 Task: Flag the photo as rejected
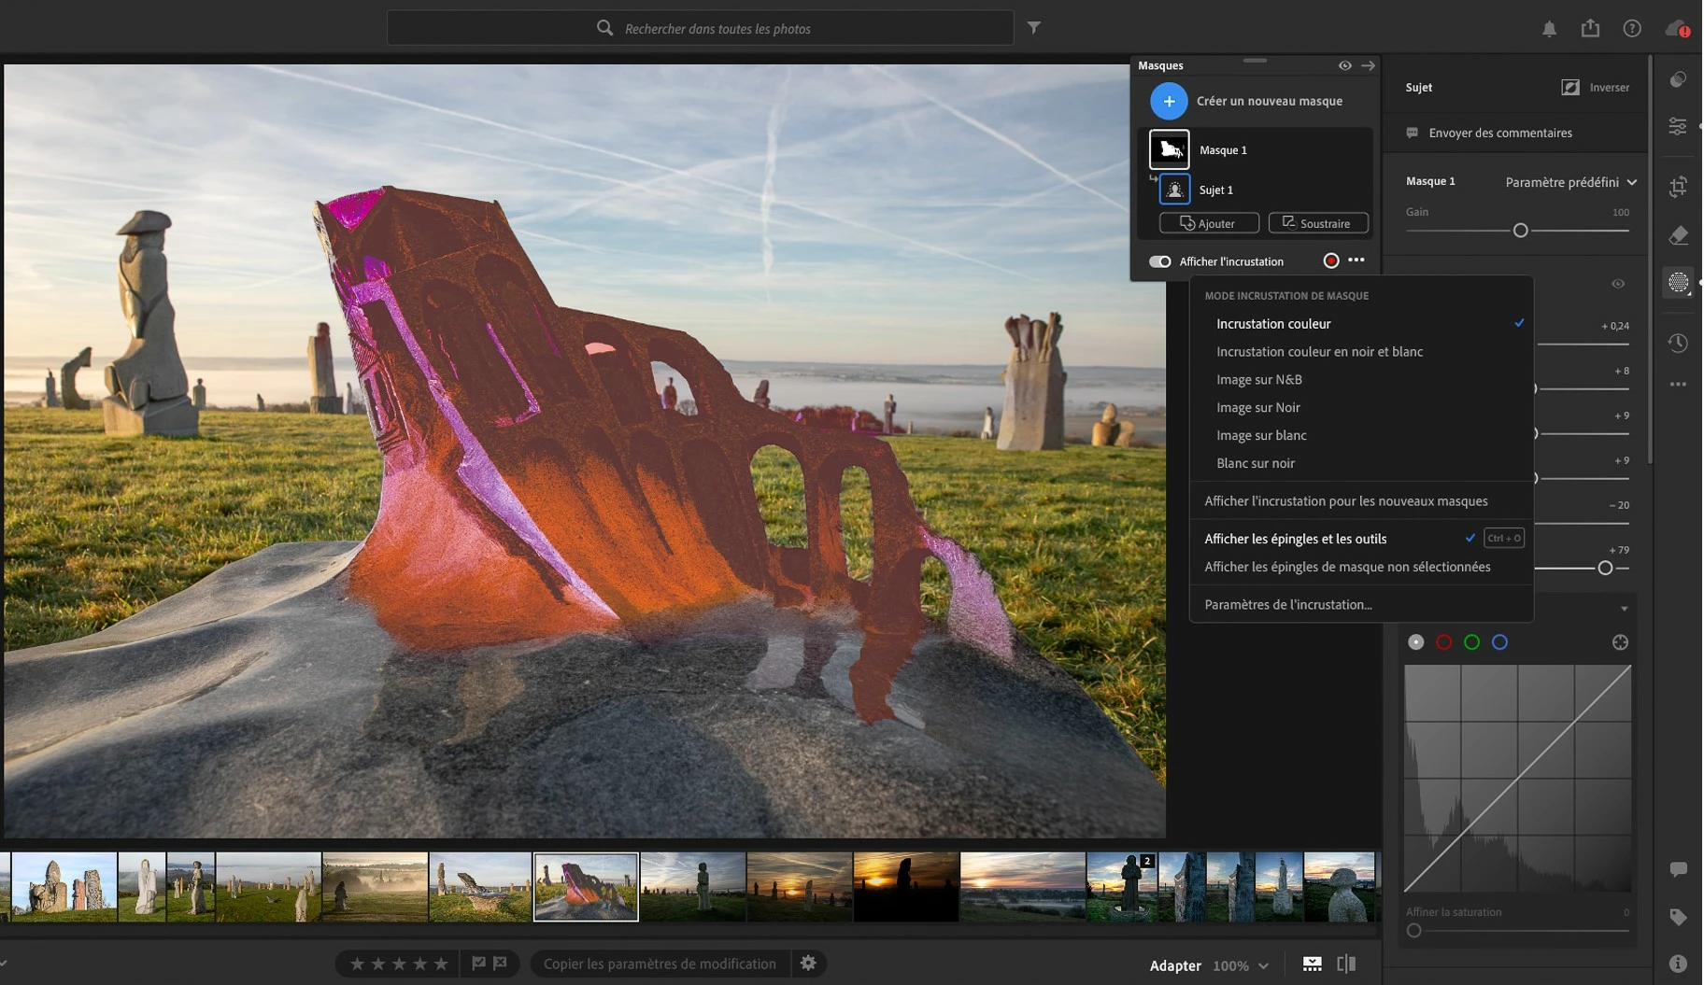point(500,964)
